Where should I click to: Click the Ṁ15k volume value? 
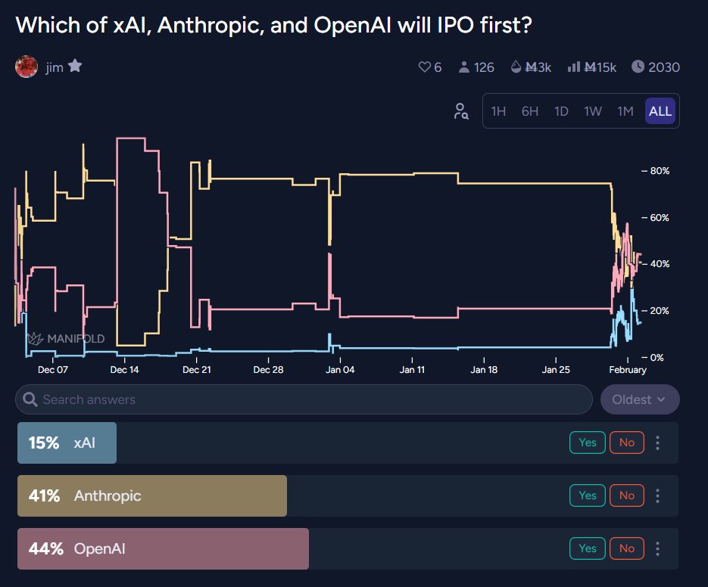(x=600, y=67)
